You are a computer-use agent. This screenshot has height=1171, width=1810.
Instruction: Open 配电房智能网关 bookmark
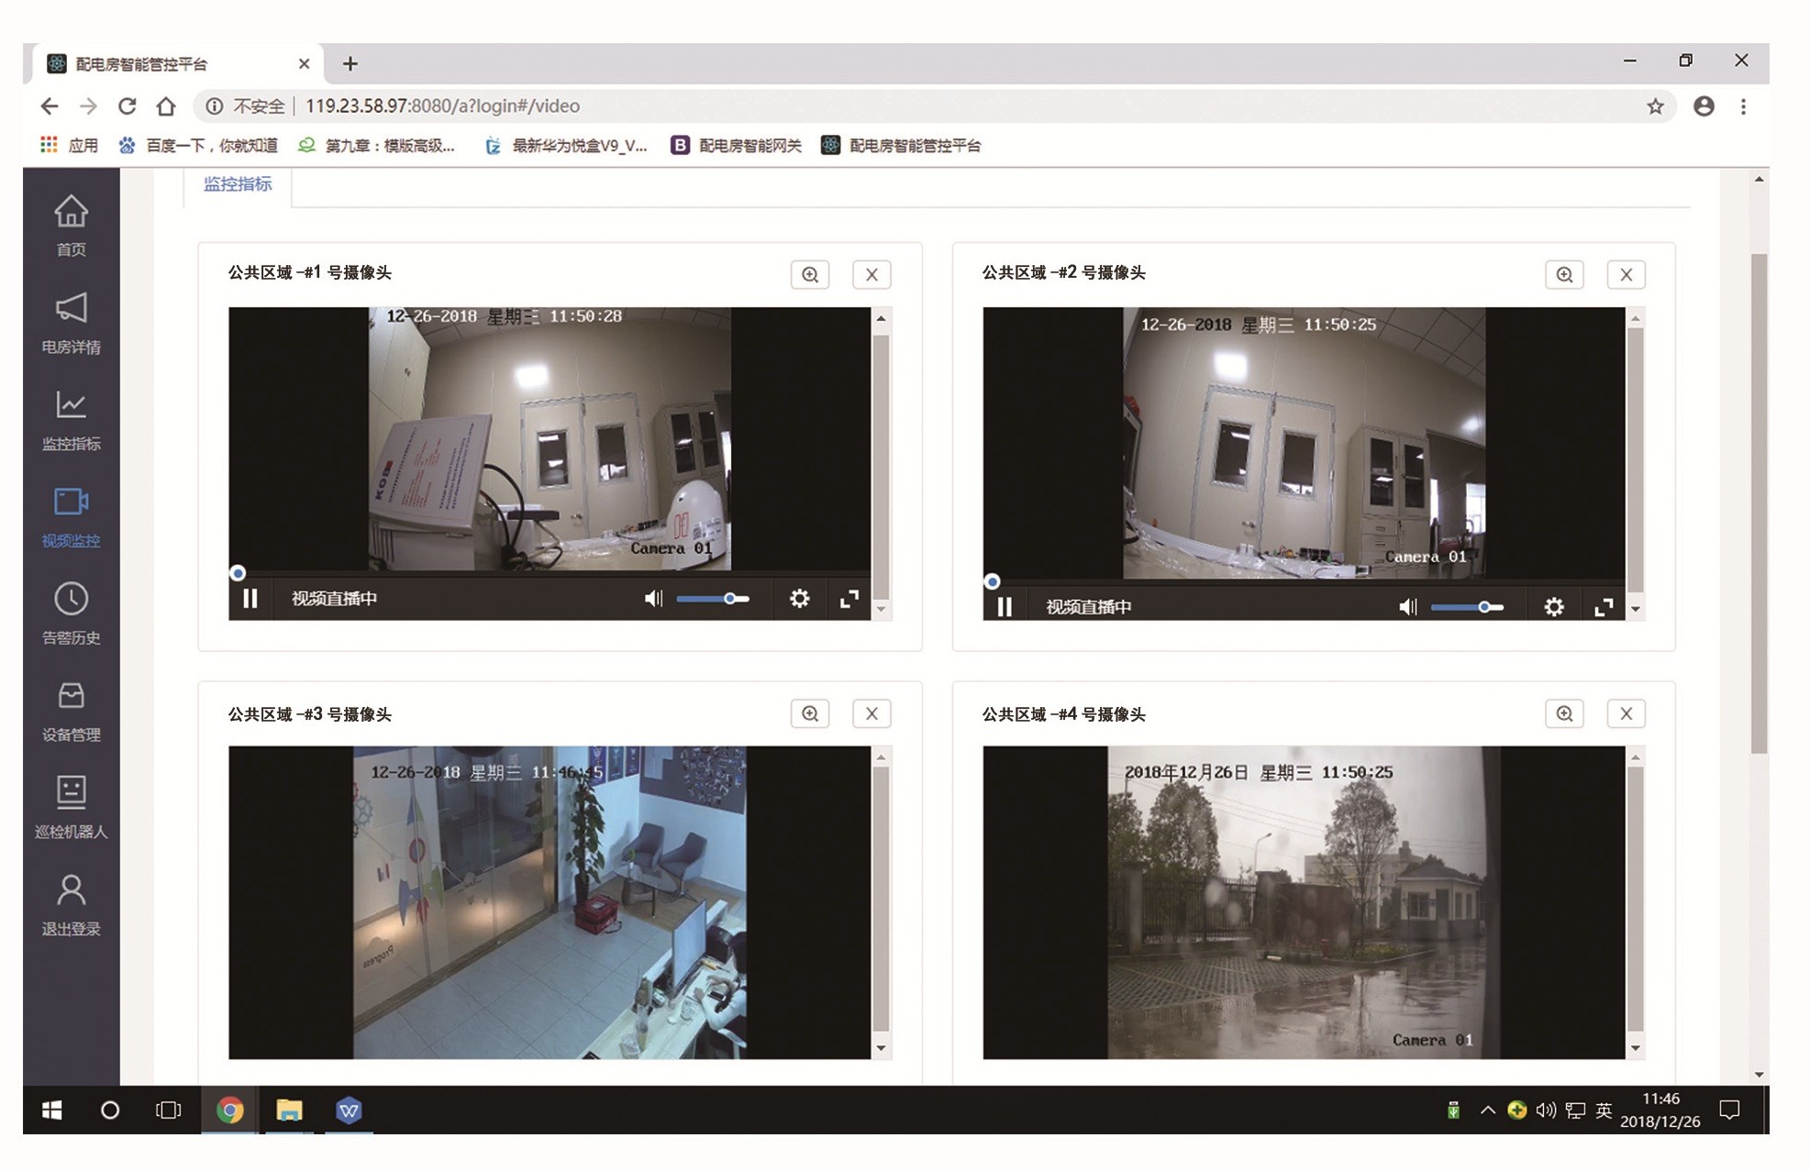coord(738,146)
